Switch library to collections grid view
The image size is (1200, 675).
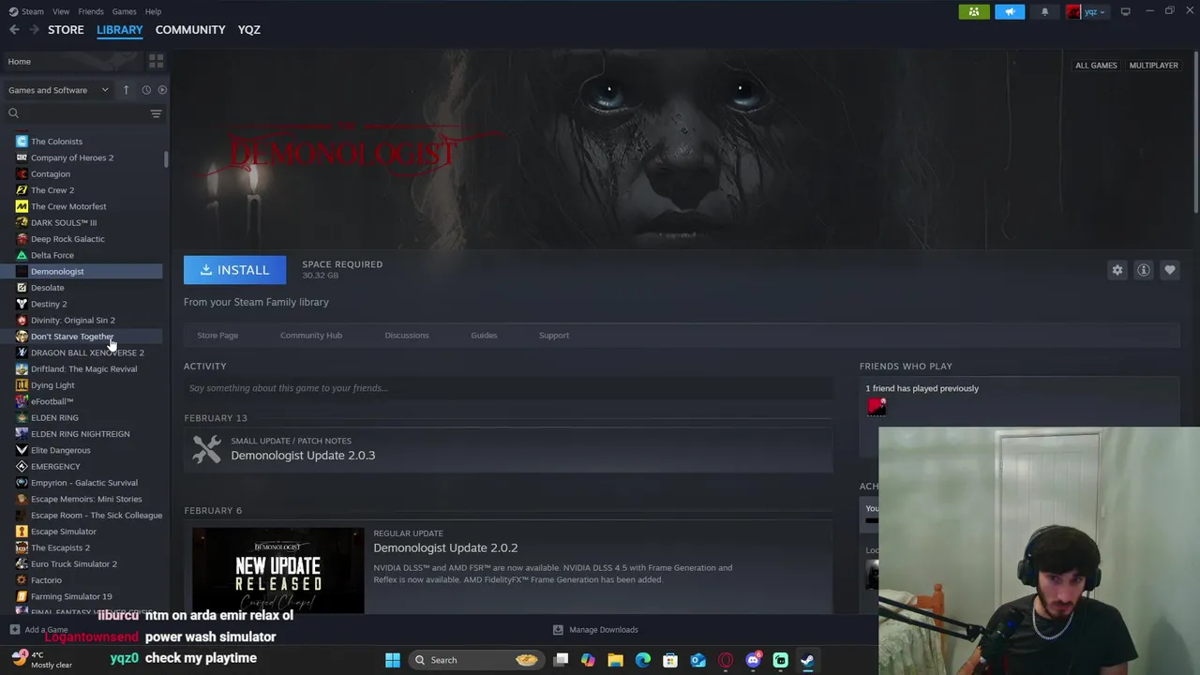(156, 61)
